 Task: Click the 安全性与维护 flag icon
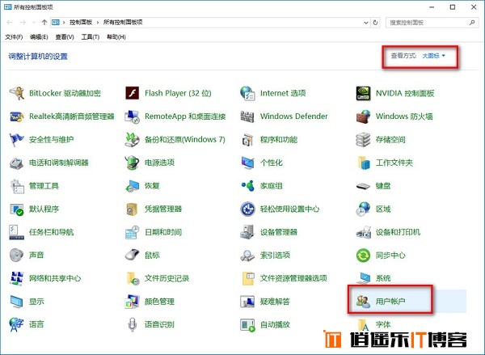pos(16,140)
